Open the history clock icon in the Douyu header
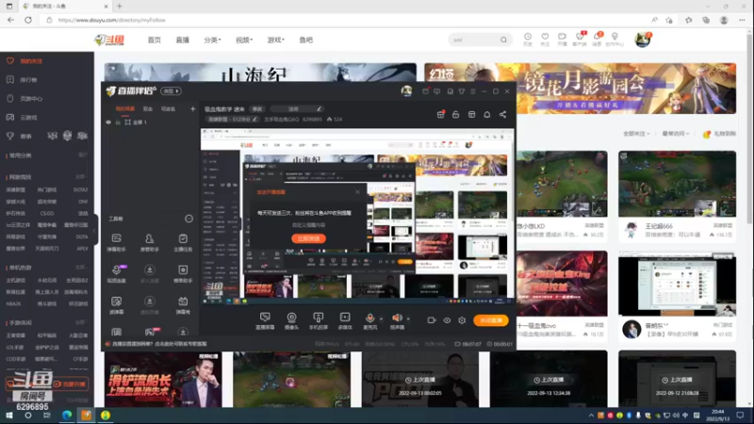 tap(528, 40)
